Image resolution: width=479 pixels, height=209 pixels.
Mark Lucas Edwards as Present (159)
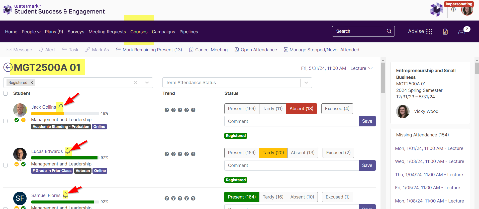(242, 153)
